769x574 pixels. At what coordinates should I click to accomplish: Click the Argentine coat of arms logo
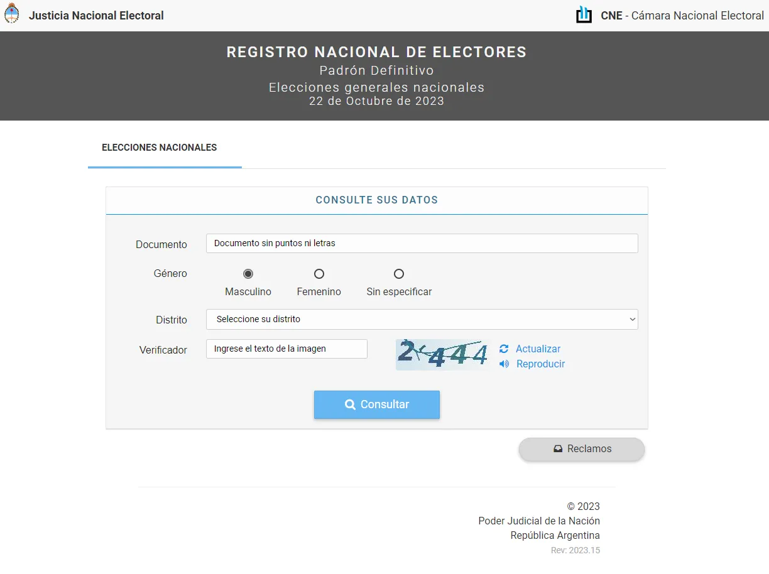12,14
